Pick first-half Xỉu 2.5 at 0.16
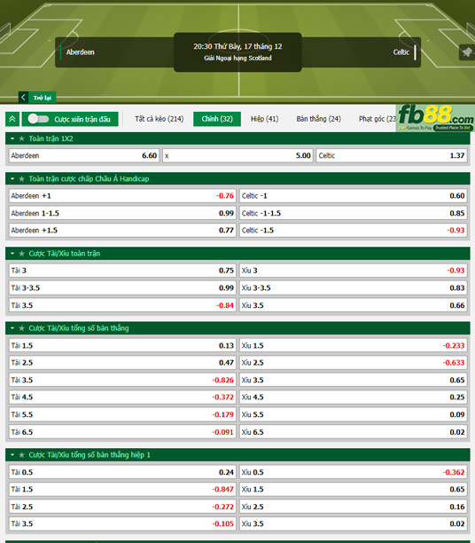Screen dimensions: 475x543 click(354, 507)
